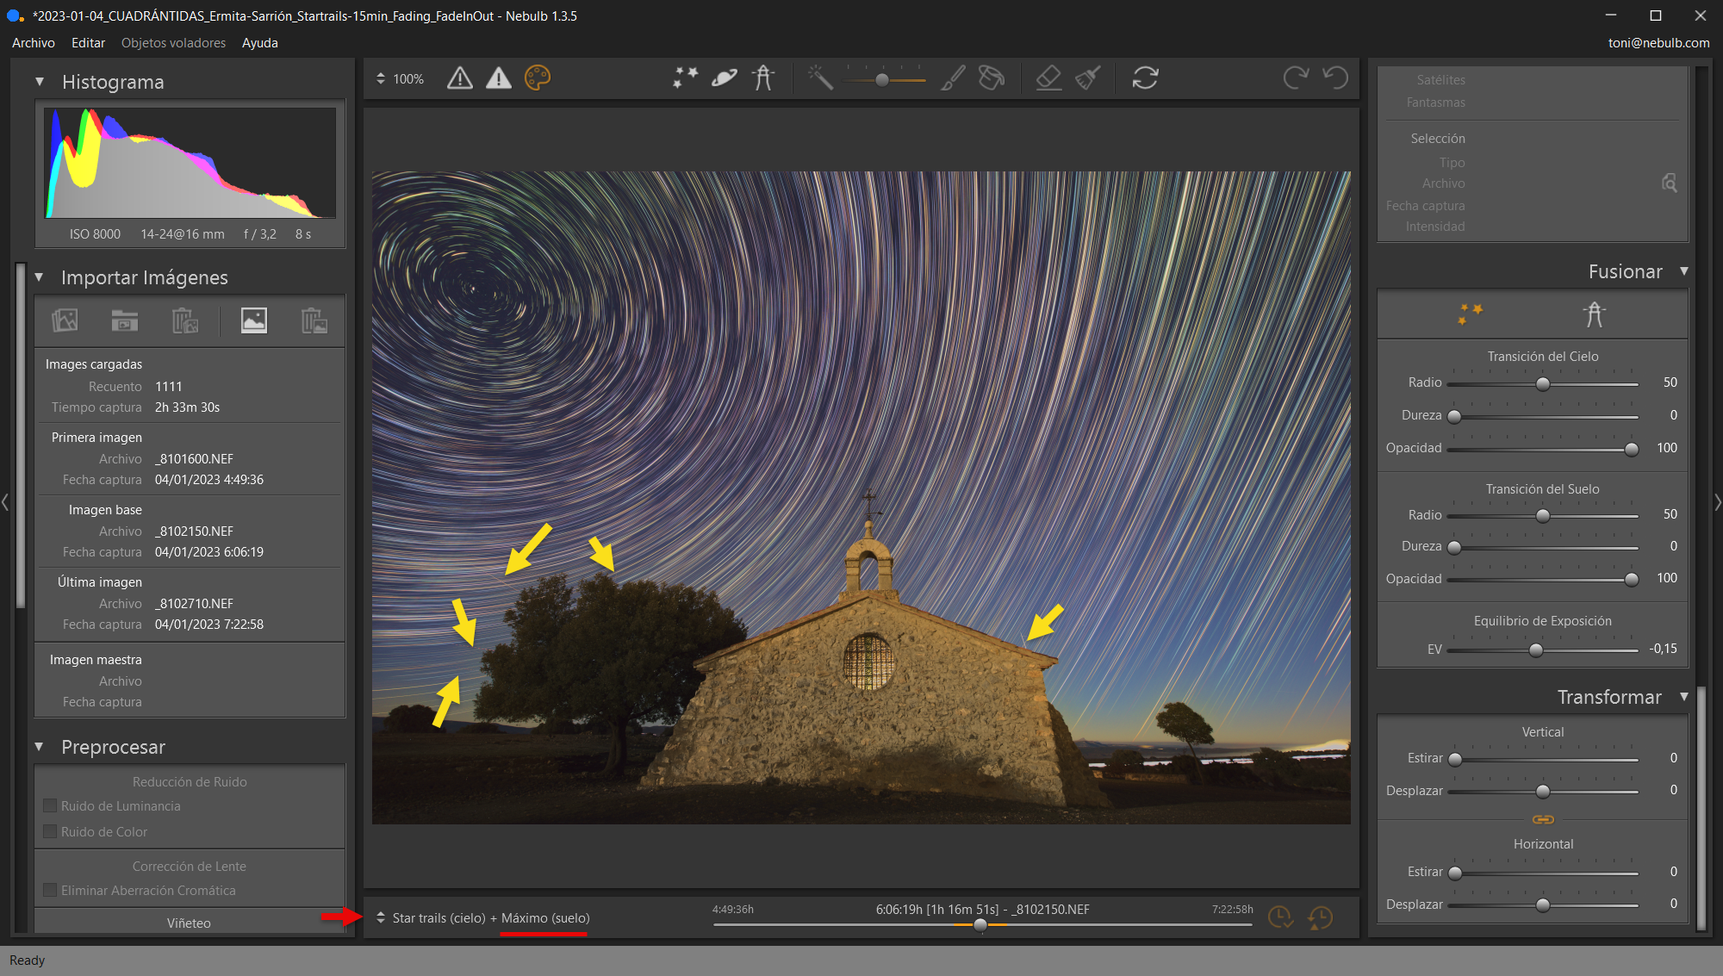Click the timeline marker at base image
The image size is (1723, 976).
click(x=980, y=924)
